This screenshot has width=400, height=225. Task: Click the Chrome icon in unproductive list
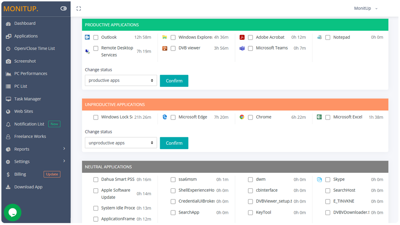tap(242, 117)
